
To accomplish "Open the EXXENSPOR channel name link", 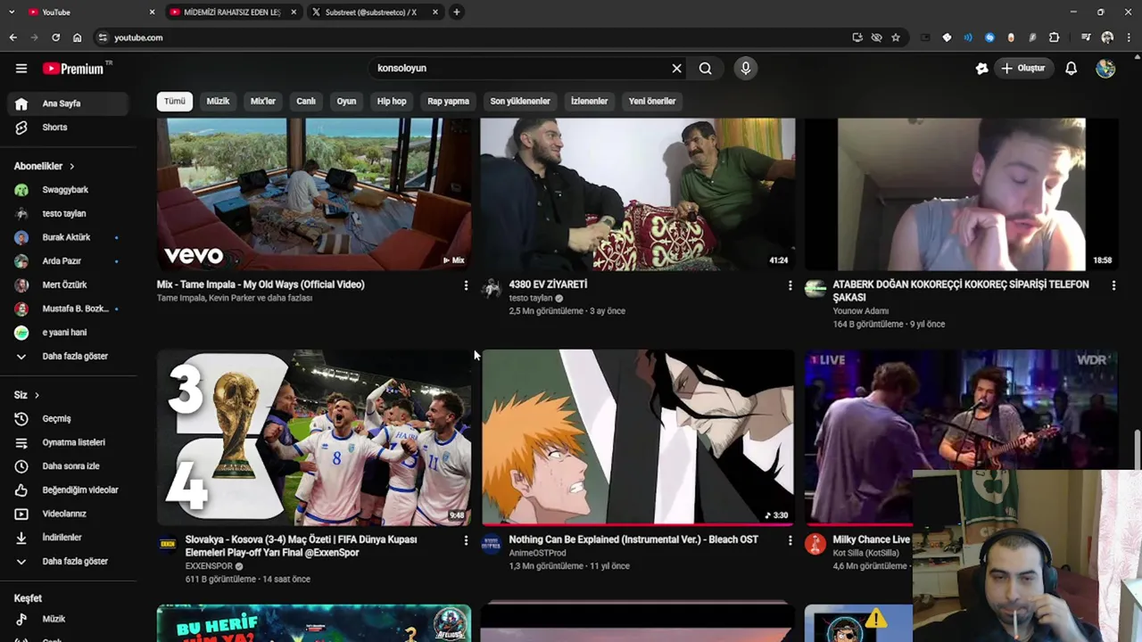I will click(209, 566).
